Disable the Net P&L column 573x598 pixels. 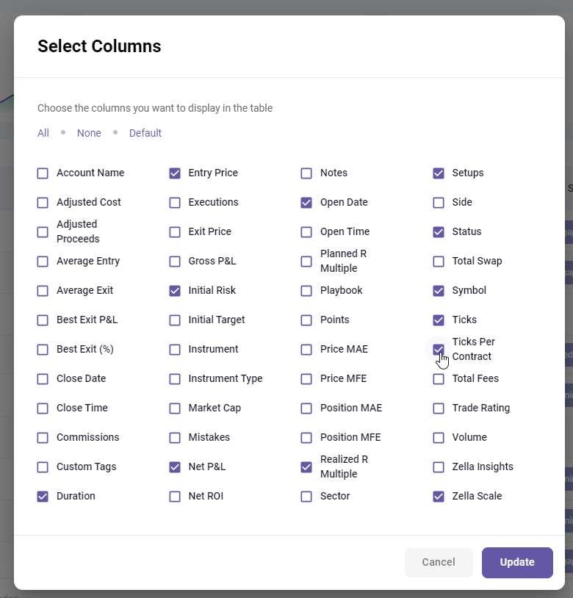(175, 467)
